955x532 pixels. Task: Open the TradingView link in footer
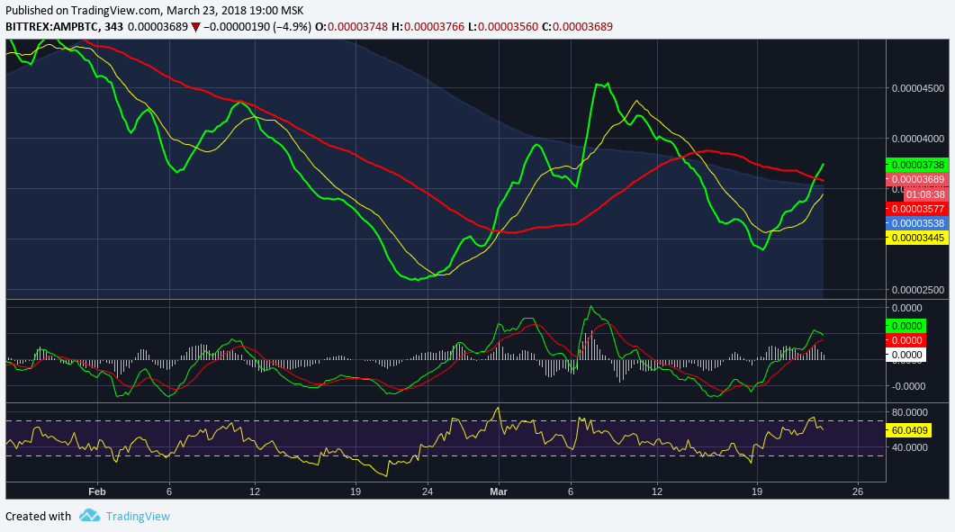(x=138, y=516)
